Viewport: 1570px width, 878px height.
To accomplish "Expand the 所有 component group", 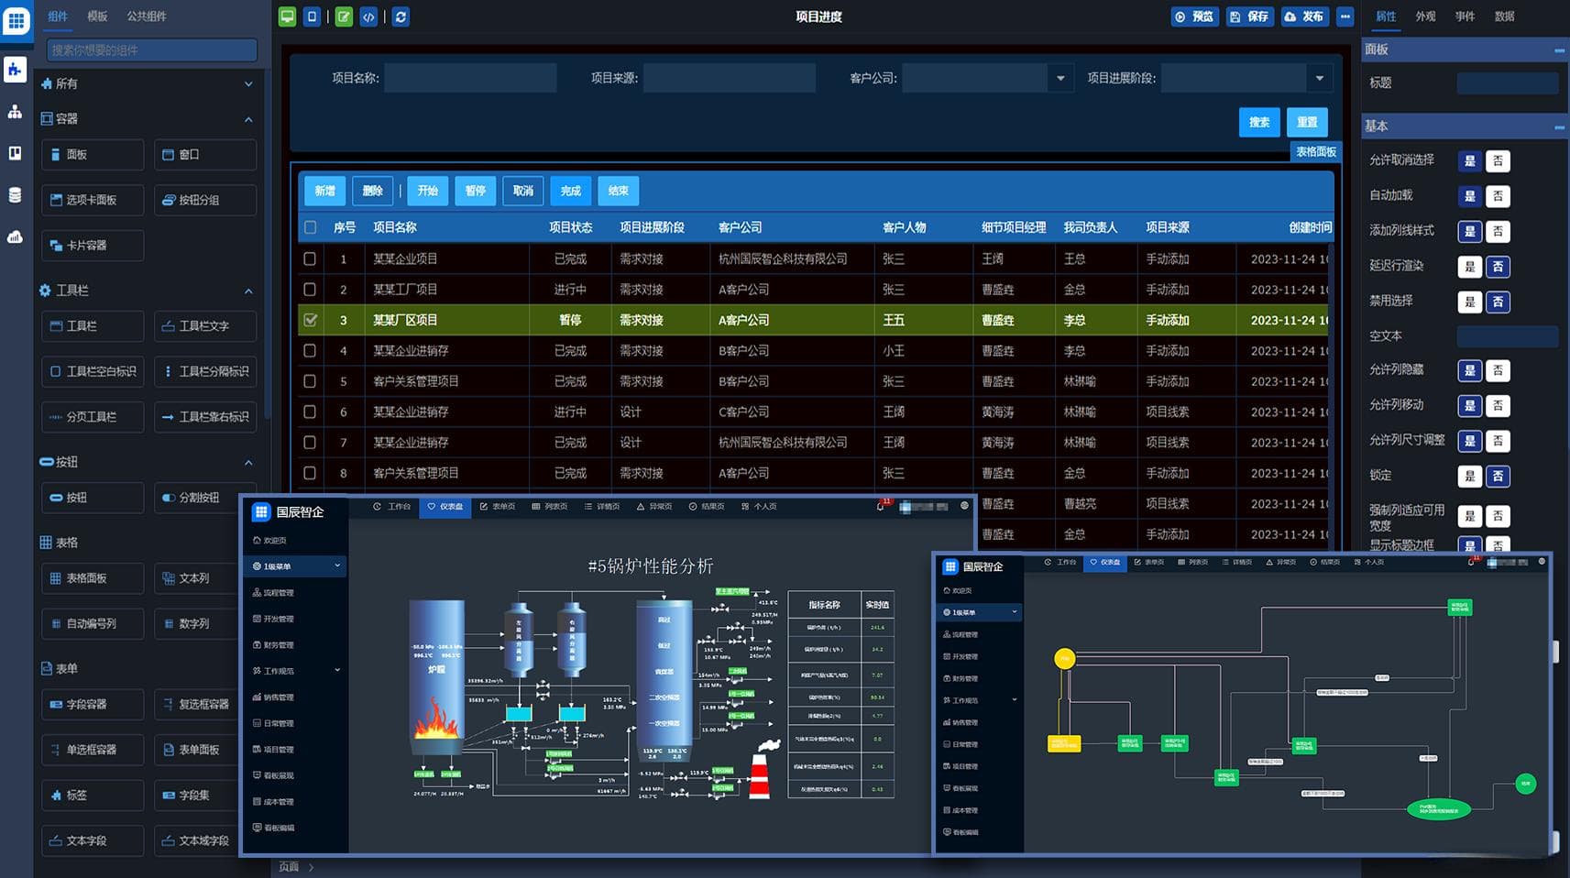I will (x=248, y=83).
